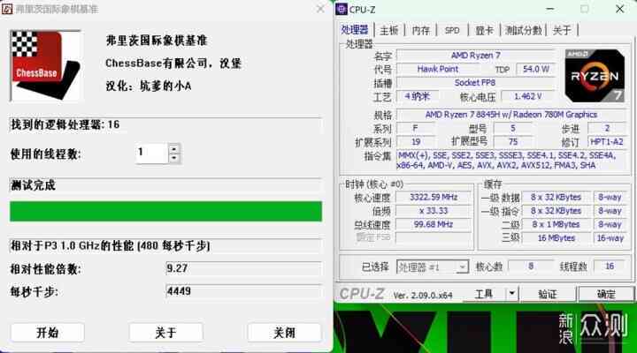Switch to the 处理器 tab in CPU-Z

tap(355, 30)
